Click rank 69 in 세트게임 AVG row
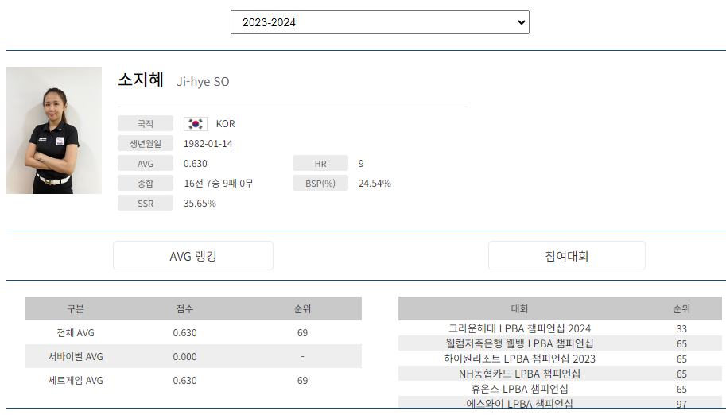Screen dimensions: 726x415 [x=302, y=380]
